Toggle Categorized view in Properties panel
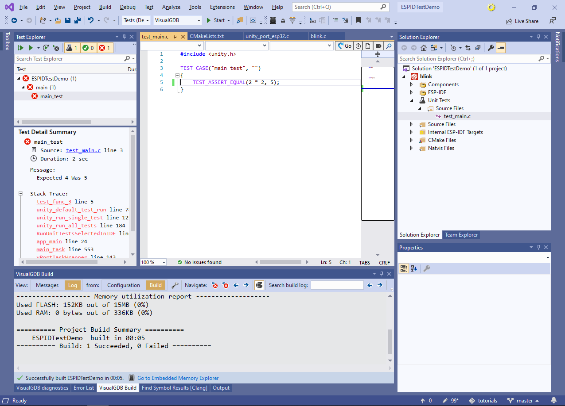 tap(404, 268)
